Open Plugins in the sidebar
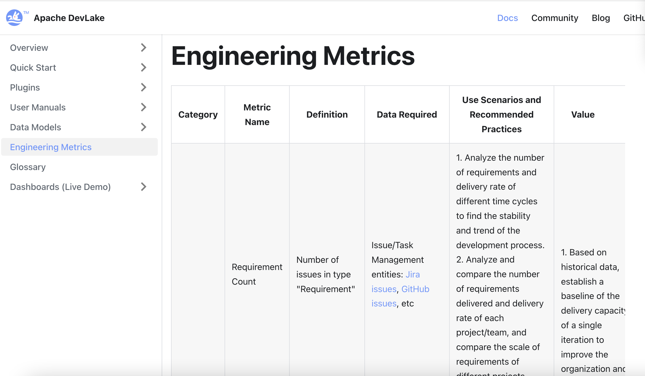Image resolution: width=645 pixels, height=376 pixels. coord(25,87)
